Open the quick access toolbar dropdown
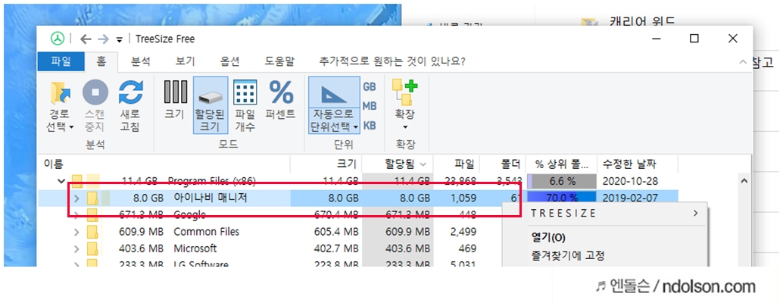This screenshot has height=306, width=783. tap(120, 39)
